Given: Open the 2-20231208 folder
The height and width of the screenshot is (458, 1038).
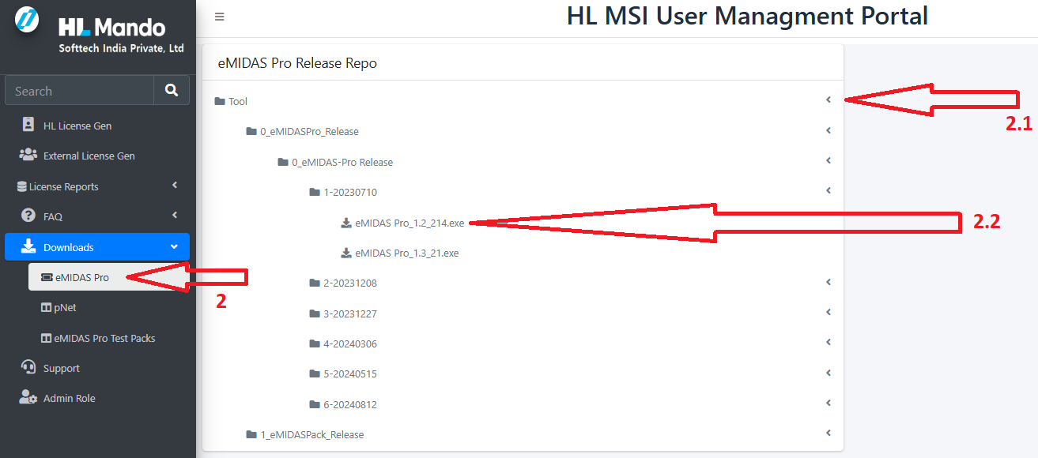Looking at the screenshot, I should click(x=349, y=283).
